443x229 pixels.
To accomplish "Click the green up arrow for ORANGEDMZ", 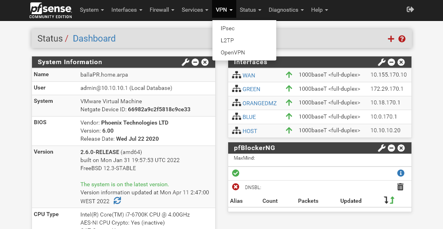I will (x=289, y=102).
